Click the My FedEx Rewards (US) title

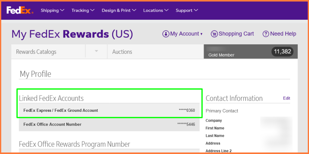72,34
